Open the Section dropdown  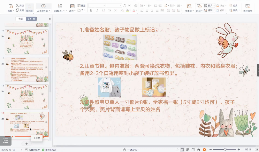tap(81, 10)
